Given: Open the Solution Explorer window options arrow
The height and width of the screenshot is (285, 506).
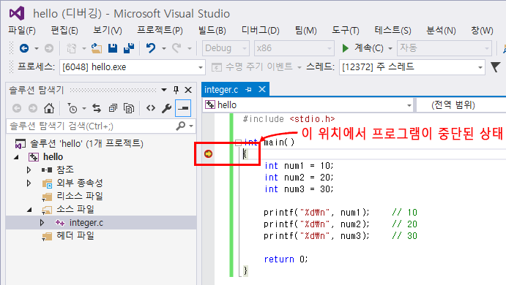Looking at the screenshot, I should 164,90.
